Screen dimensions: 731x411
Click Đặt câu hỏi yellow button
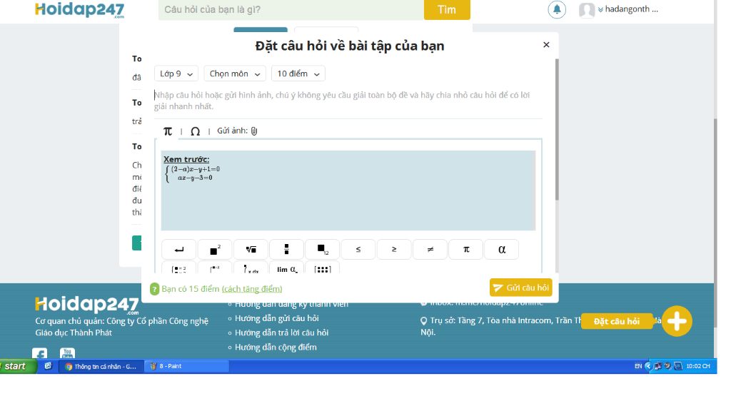coord(616,321)
